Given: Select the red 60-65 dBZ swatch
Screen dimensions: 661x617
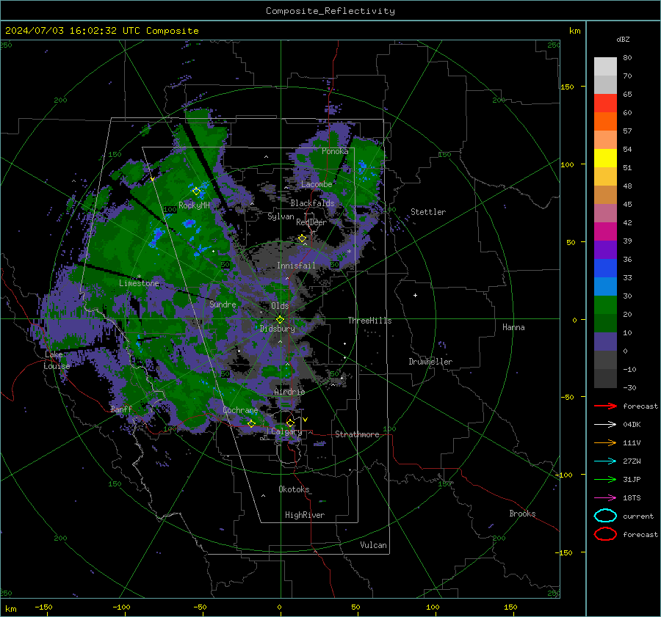Looking at the screenshot, I should tap(605, 103).
